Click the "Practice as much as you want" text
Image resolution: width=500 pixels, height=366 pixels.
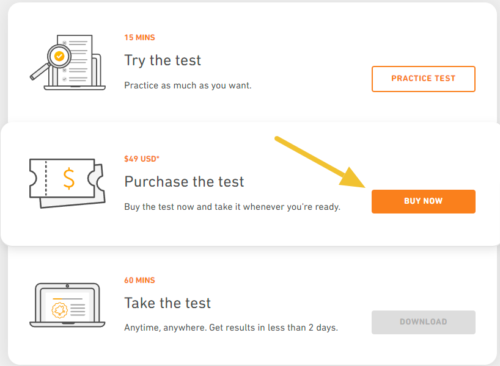tap(188, 85)
